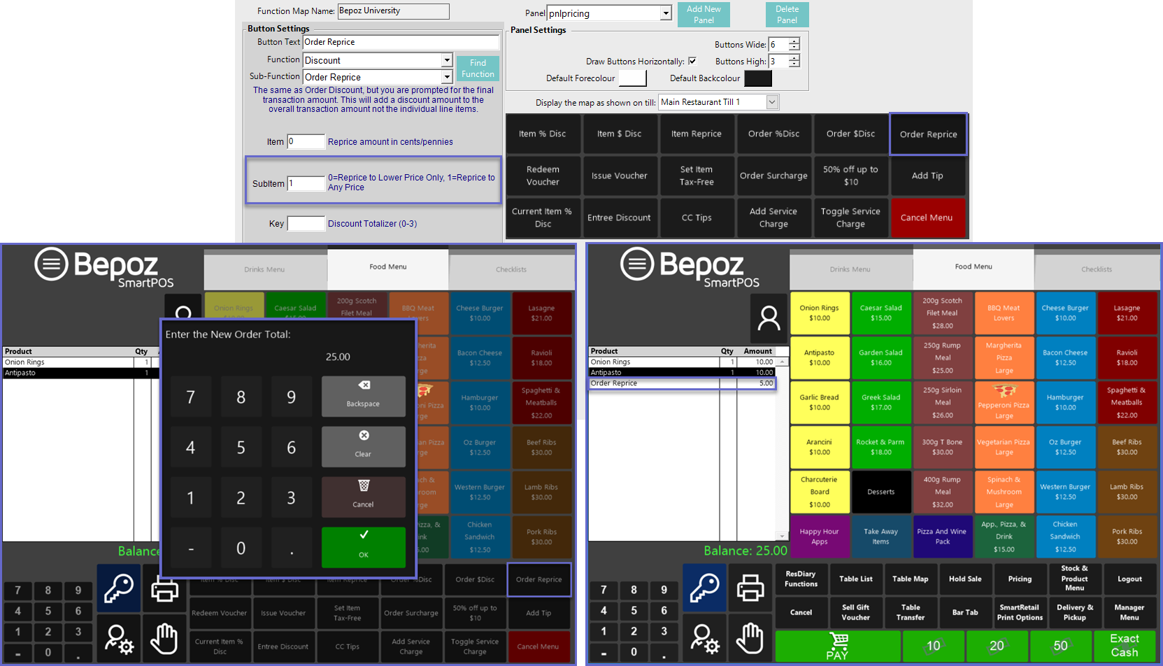Click the Default Forecolour white swatch

coord(632,78)
